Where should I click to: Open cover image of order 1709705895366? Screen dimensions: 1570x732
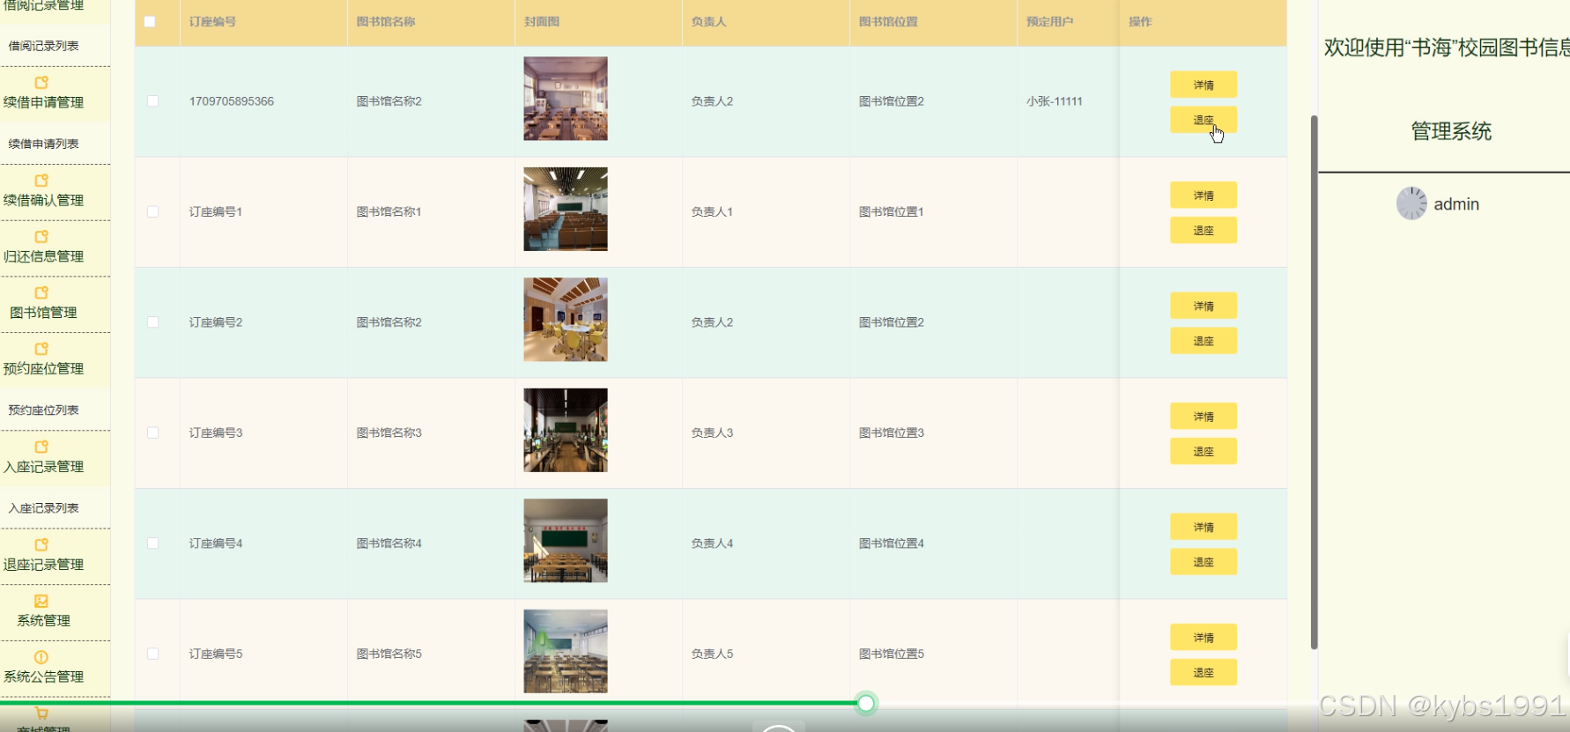tap(566, 99)
